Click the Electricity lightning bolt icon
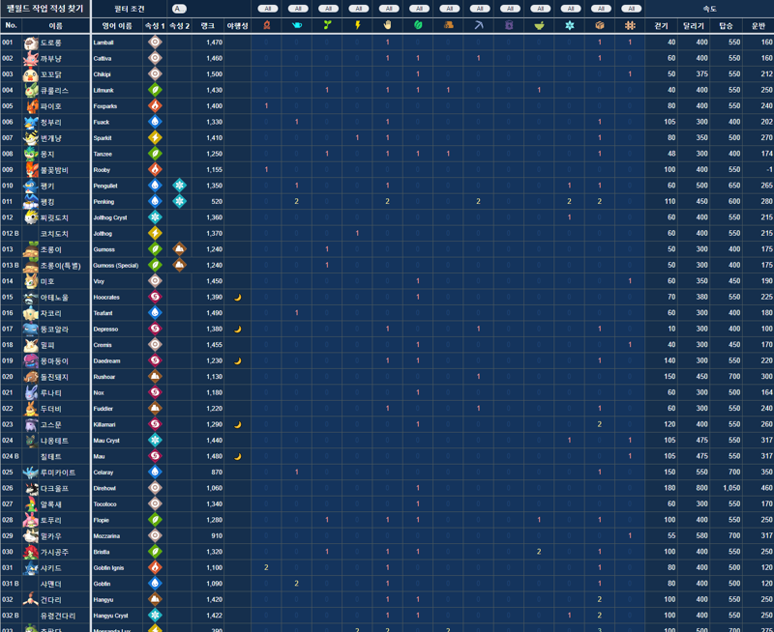The width and height of the screenshot is (774, 632). point(357,25)
